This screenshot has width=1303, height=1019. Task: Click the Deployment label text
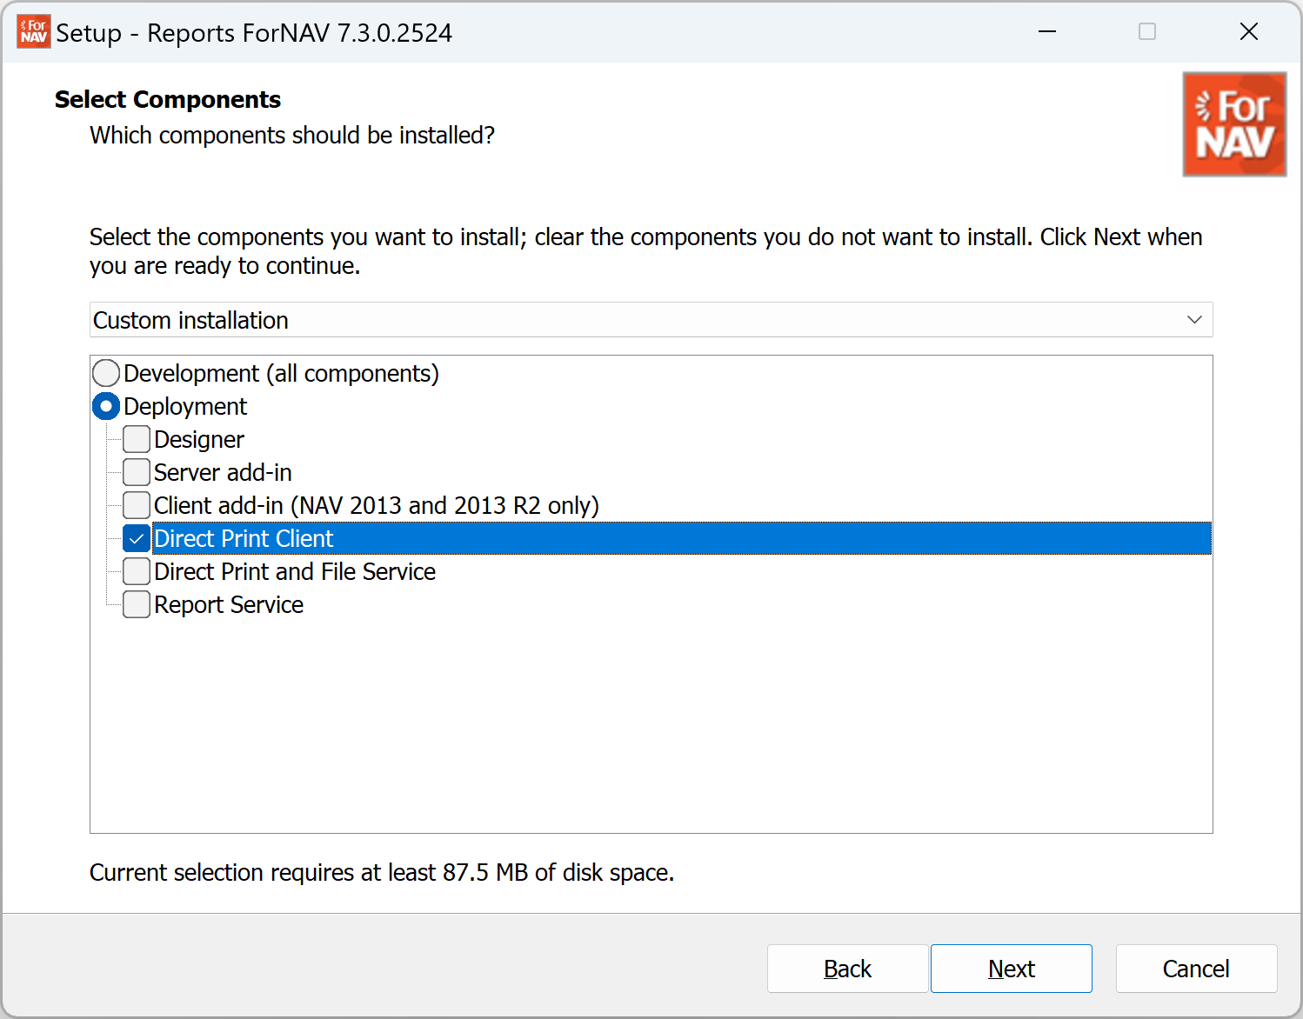pyautogui.click(x=185, y=406)
